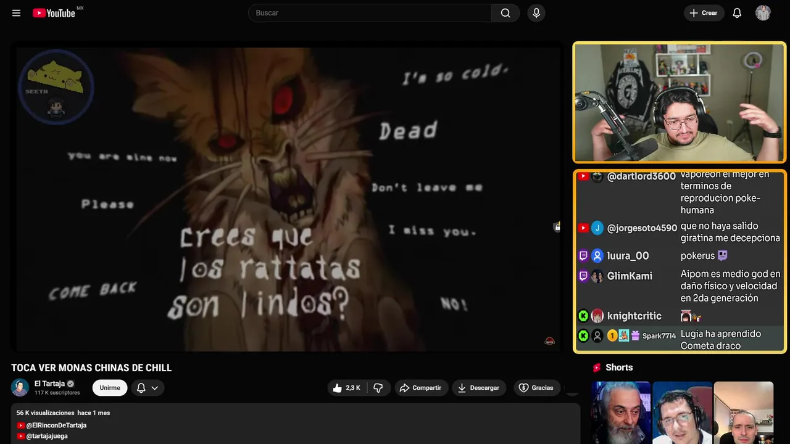Open the El Tartaja channel name
Image resolution: width=790 pixels, height=444 pixels.
[x=49, y=384]
